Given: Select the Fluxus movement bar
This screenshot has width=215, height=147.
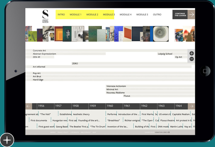Looking at the screenshot, I should coord(127,96).
